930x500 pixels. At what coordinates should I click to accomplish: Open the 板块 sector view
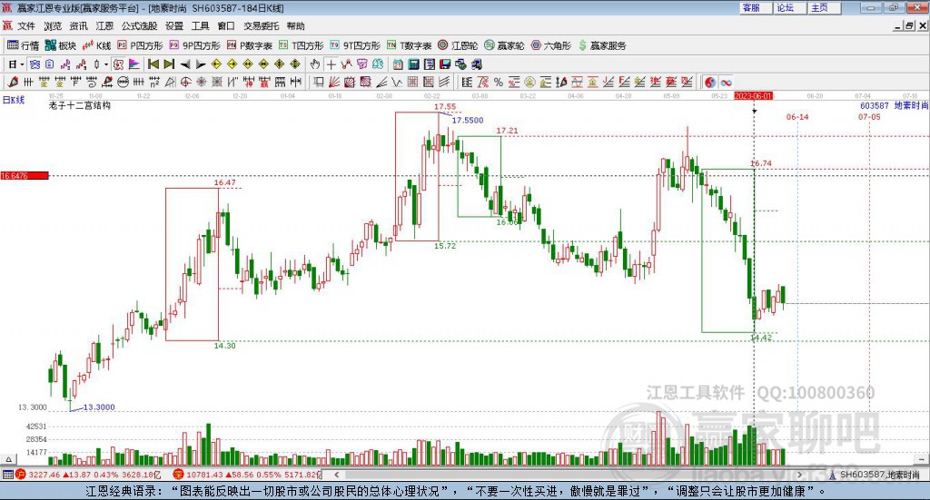point(61,45)
